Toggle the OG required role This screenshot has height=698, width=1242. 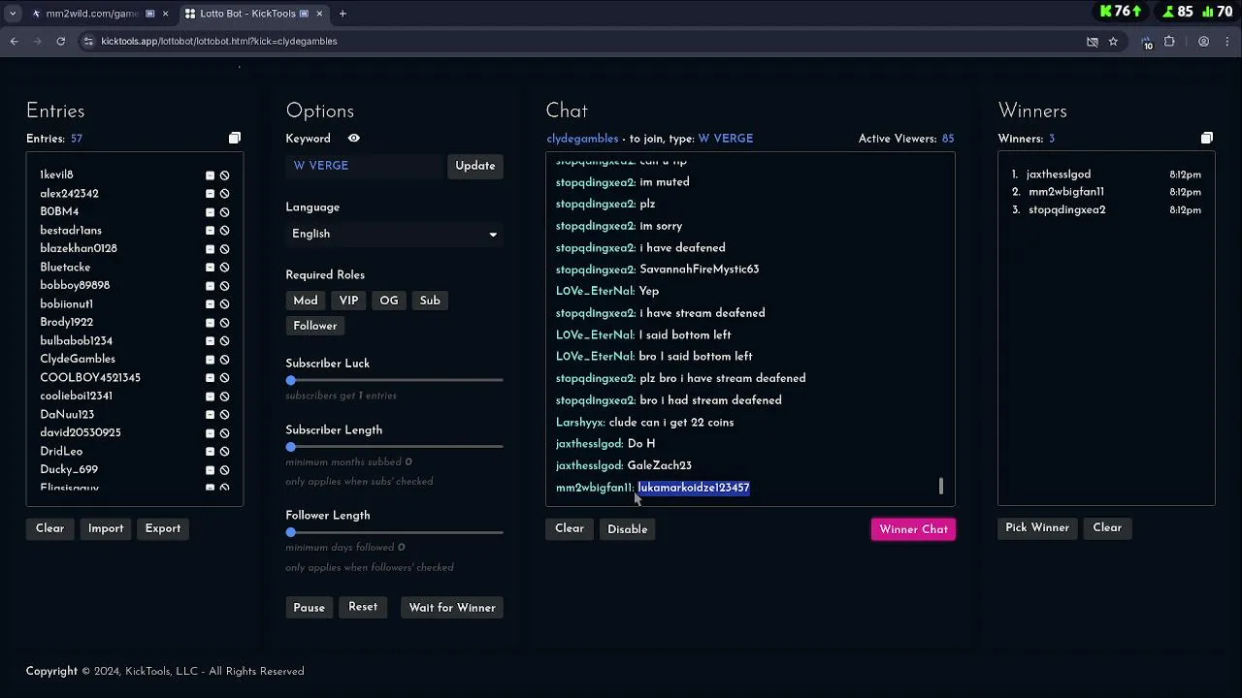coord(389,301)
